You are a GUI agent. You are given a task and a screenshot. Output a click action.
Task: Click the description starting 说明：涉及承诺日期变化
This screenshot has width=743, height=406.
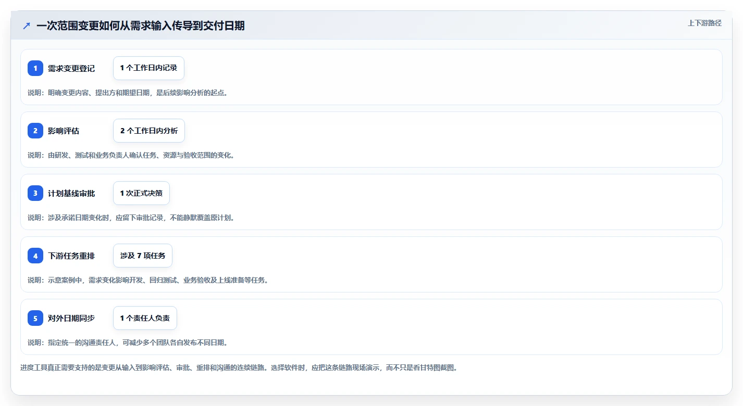point(131,218)
